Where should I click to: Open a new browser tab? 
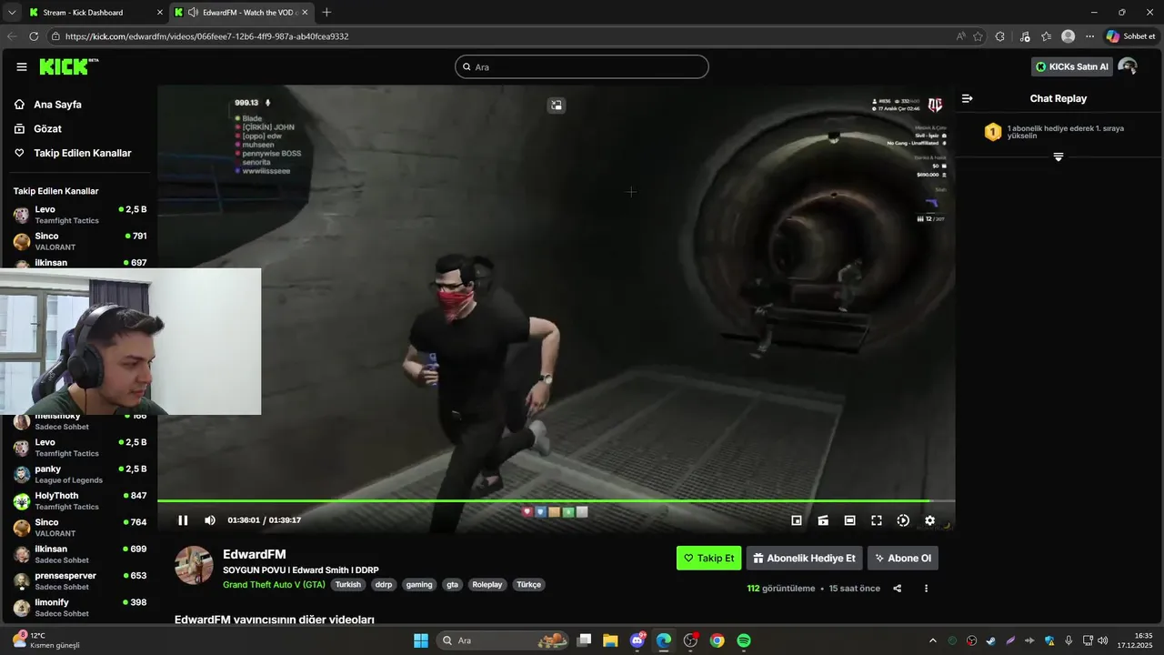pyautogui.click(x=326, y=12)
